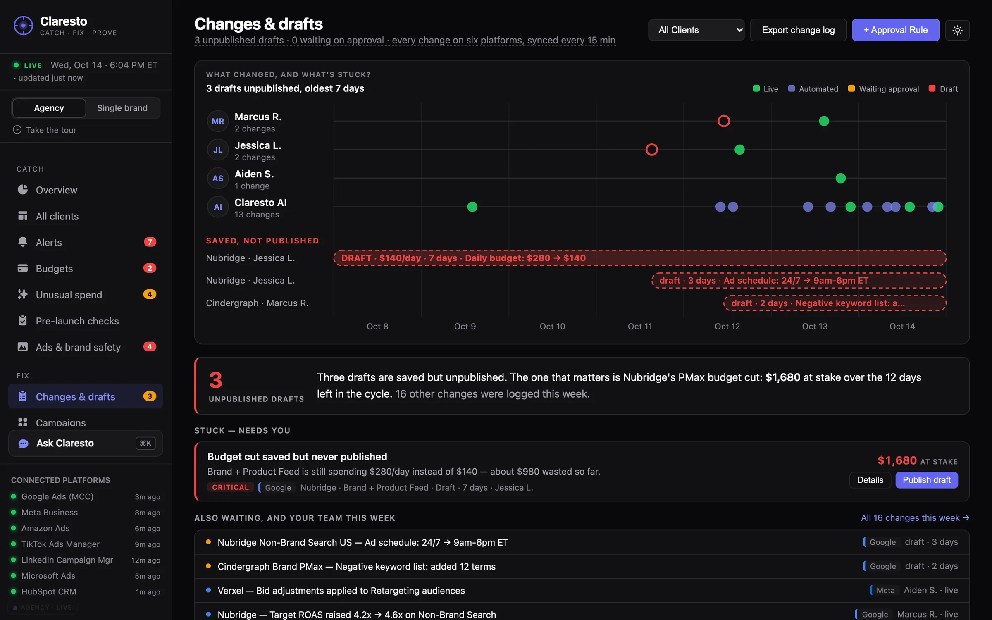Screen dimensions: 992x620
Task: Toggle the Live legend filter
Action: 765,89
